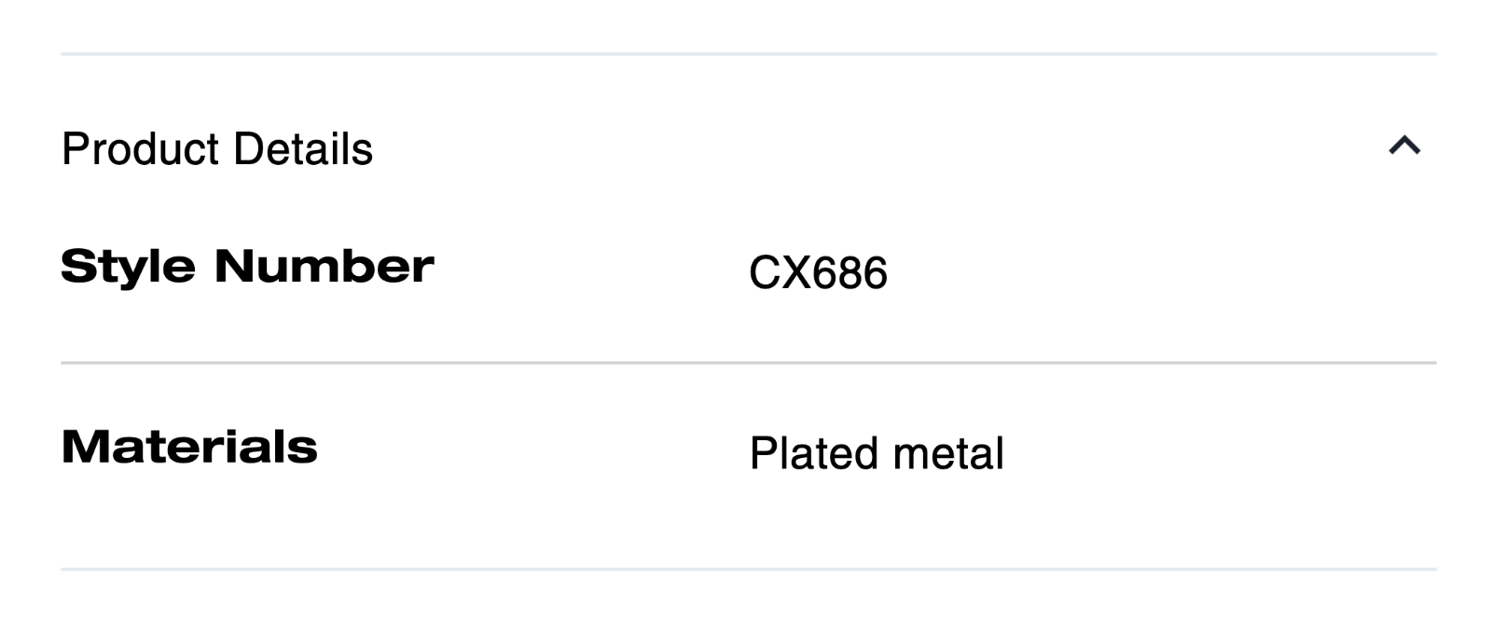Click the divider line below Materials row

pos(749,569)
